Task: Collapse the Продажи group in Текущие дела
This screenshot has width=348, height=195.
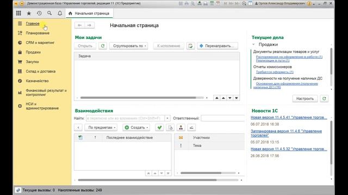Action: point(254,44)
